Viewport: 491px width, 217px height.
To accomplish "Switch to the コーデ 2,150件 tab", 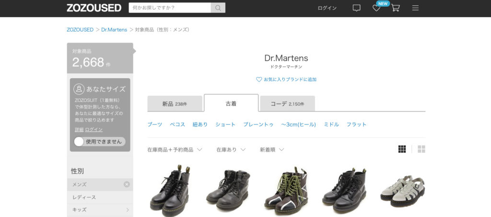I will [288, 104].
